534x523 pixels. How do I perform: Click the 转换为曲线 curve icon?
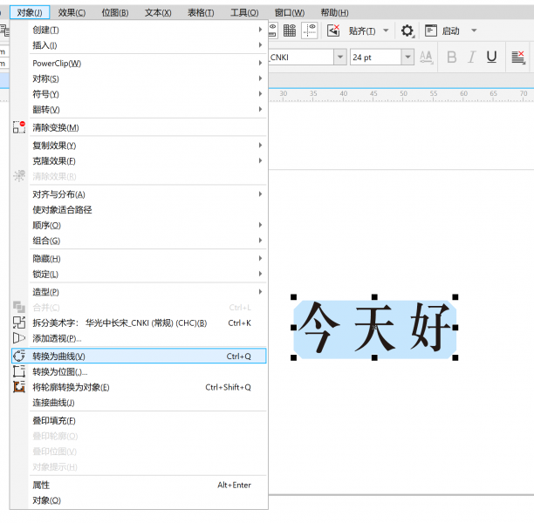(19, 356)
